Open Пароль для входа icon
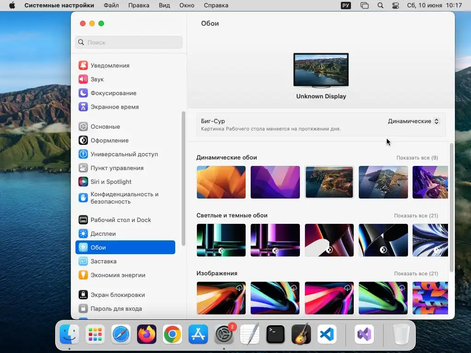This screenshot has height=353, width=471. (x=83, y=308)
